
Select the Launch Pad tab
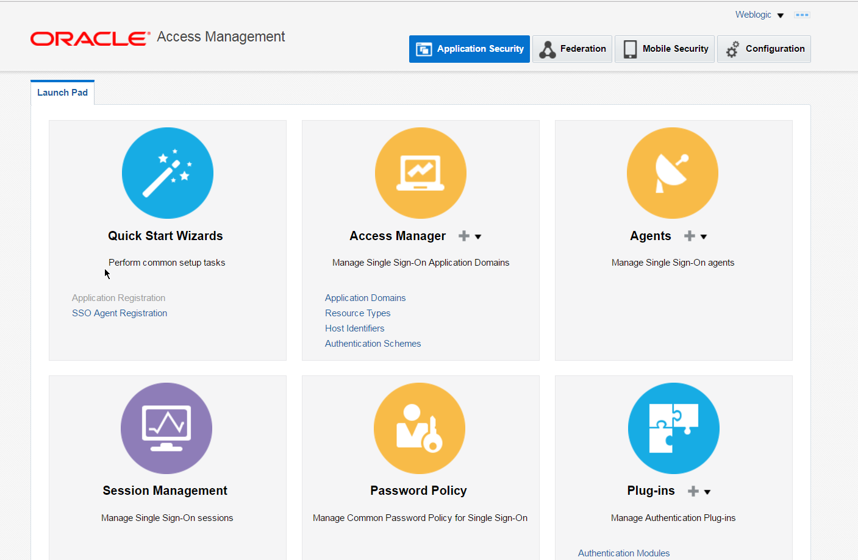pyautogui.click(x=62, y=92)
